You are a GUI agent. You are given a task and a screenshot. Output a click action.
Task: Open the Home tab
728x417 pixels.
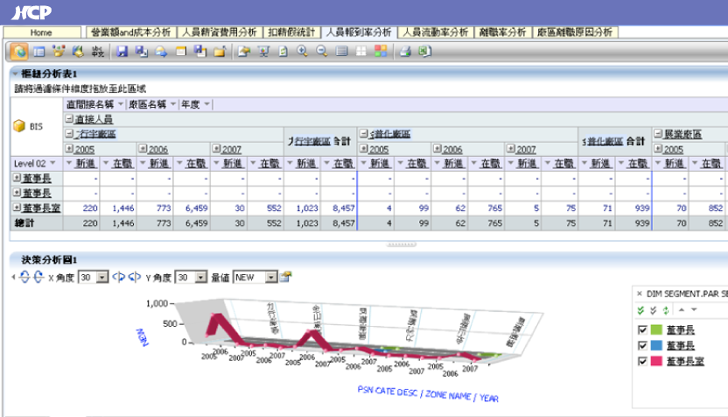pyautogui.click(x=41, y=32)
